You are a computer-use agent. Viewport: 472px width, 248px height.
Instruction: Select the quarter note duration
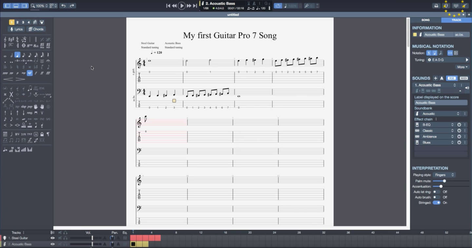pos(17,55)
